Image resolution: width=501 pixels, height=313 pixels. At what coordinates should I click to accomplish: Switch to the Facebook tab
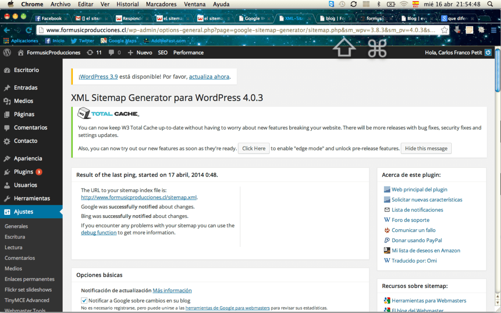tap(51, 19)
